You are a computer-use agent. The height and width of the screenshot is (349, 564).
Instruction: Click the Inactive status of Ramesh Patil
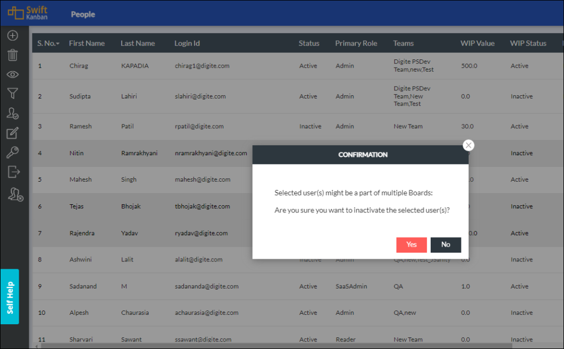click(310, 127)
